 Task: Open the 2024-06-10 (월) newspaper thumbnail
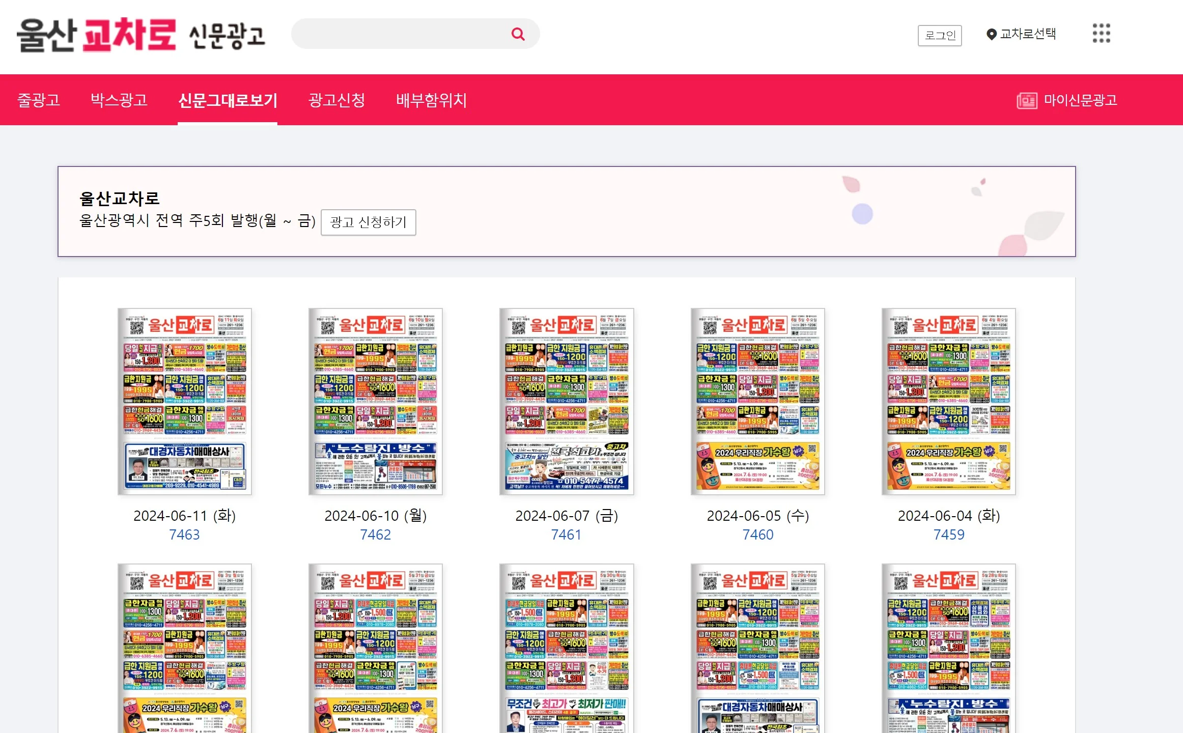coord(375,401)
